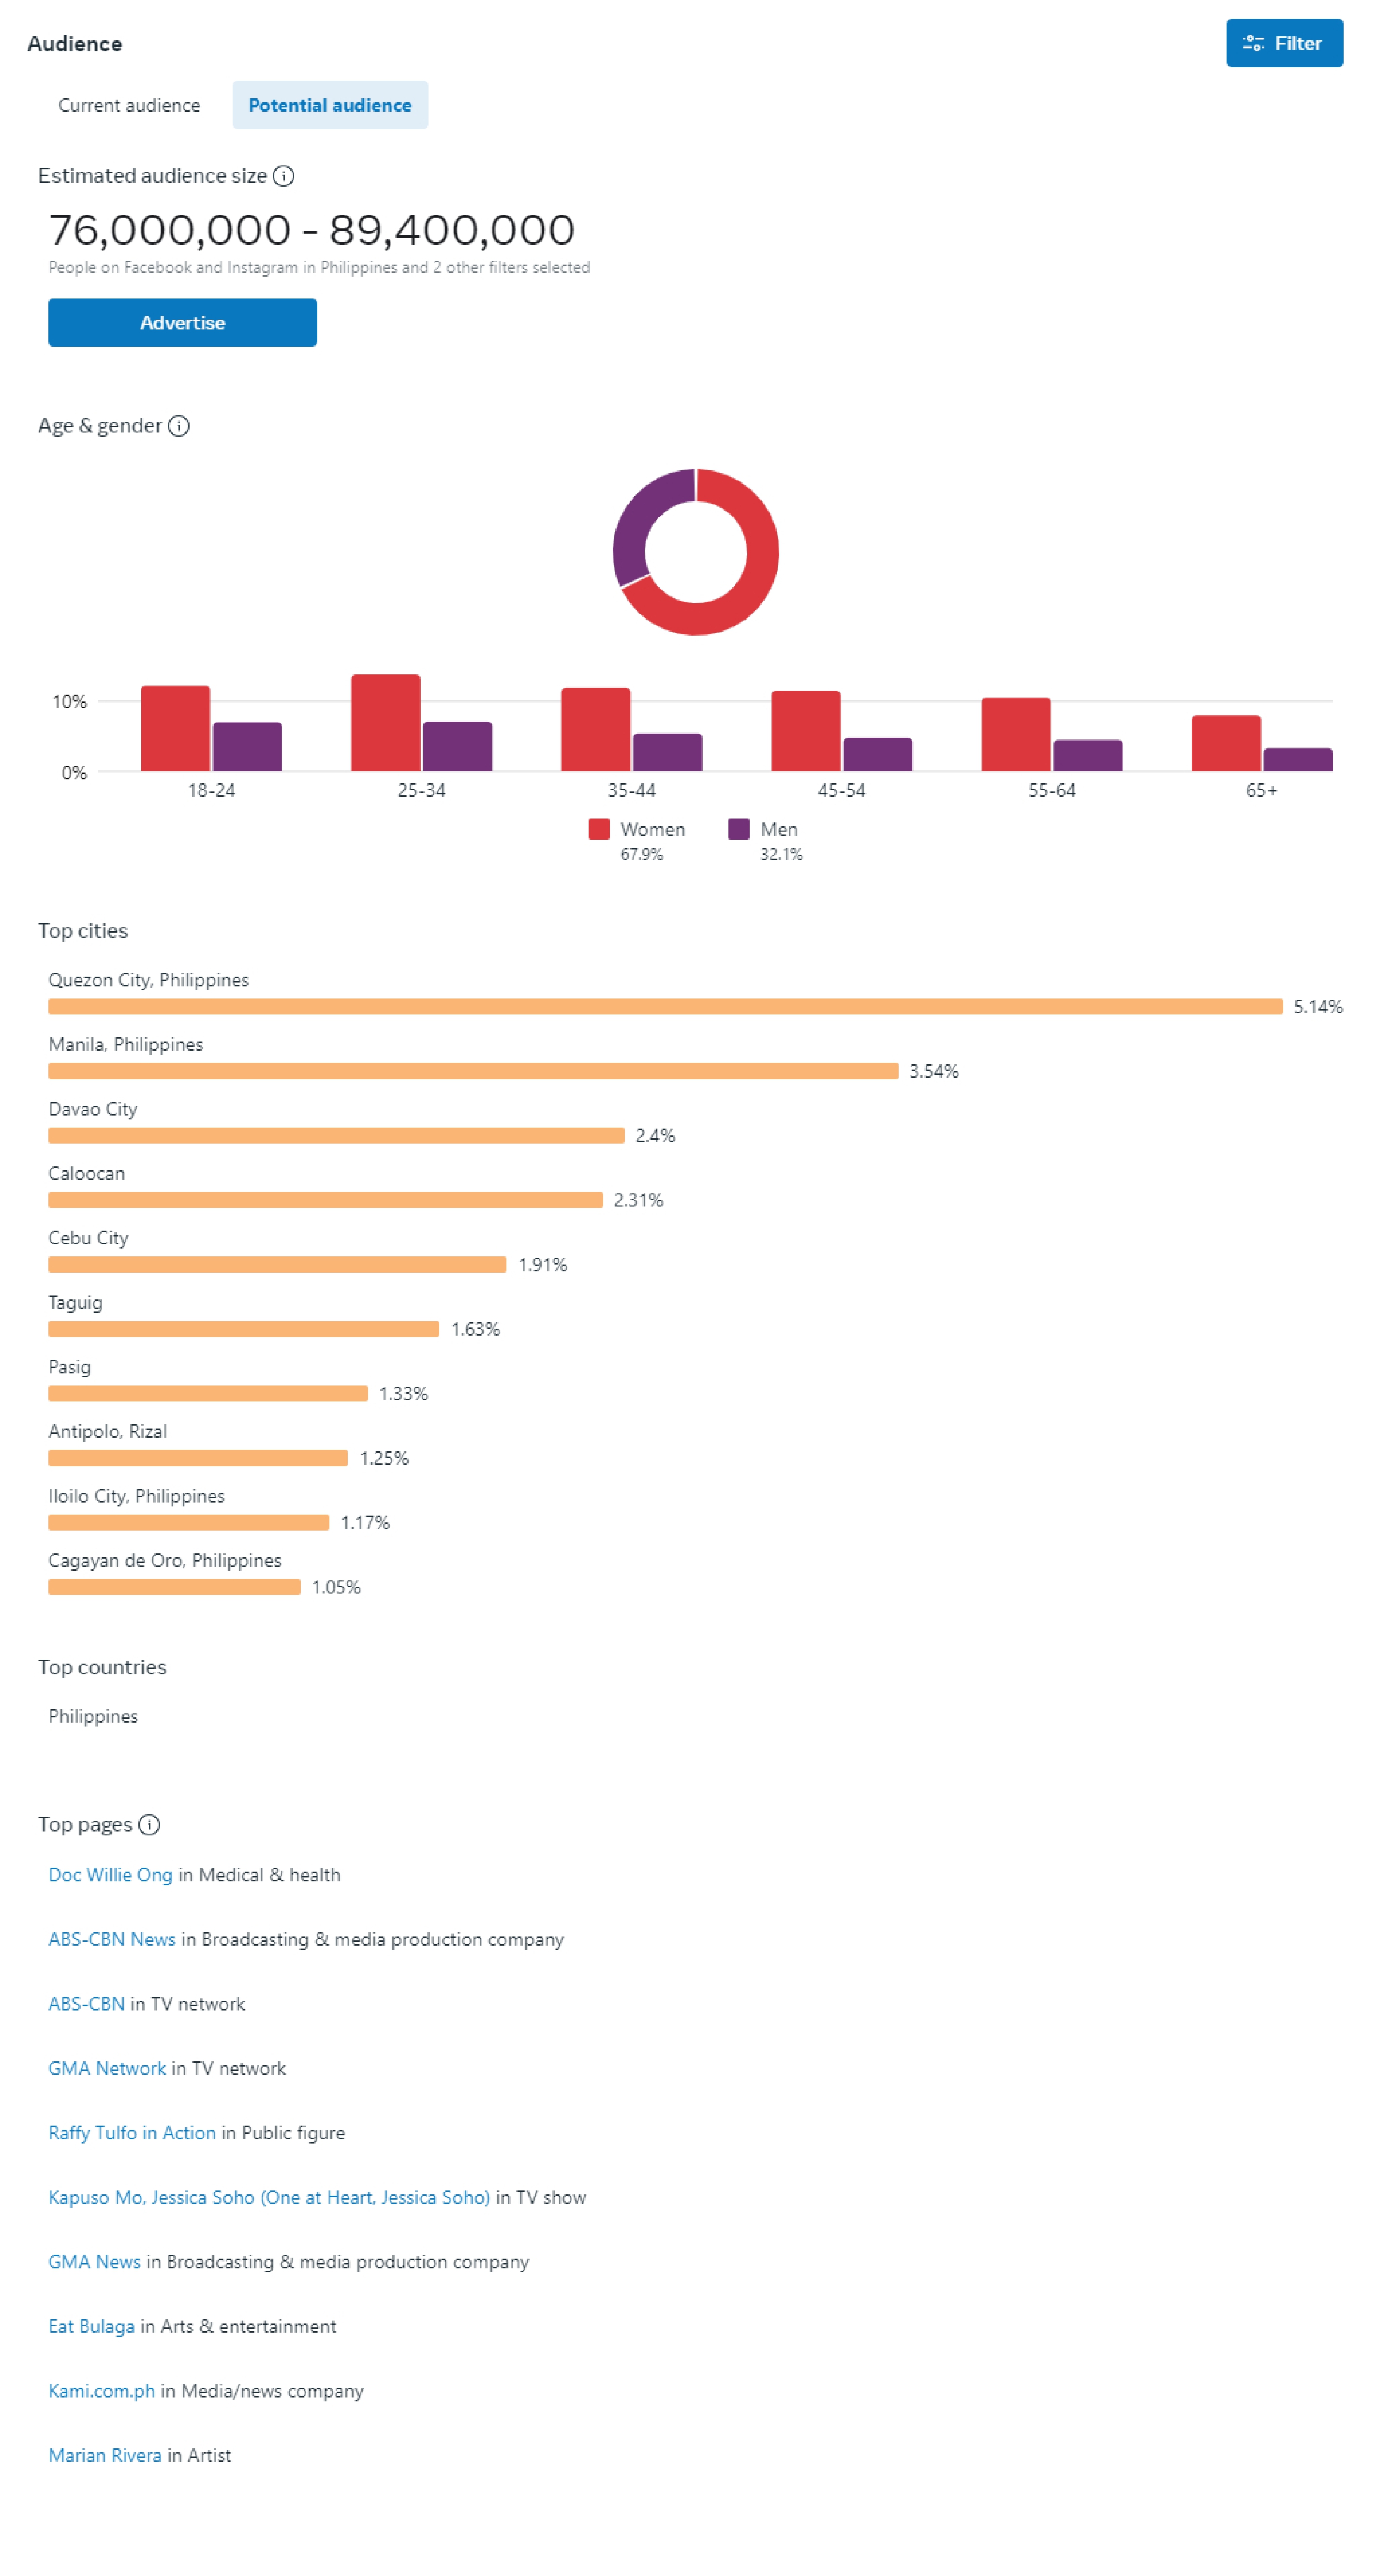Click the Advertise button
The height and width of the screenshot is (2576, 1392).
pyautogui.click(x=182, y=323)
